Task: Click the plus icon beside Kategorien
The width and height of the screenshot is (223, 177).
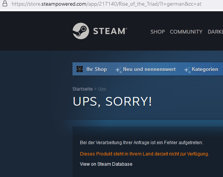Action: pos(188,70)
